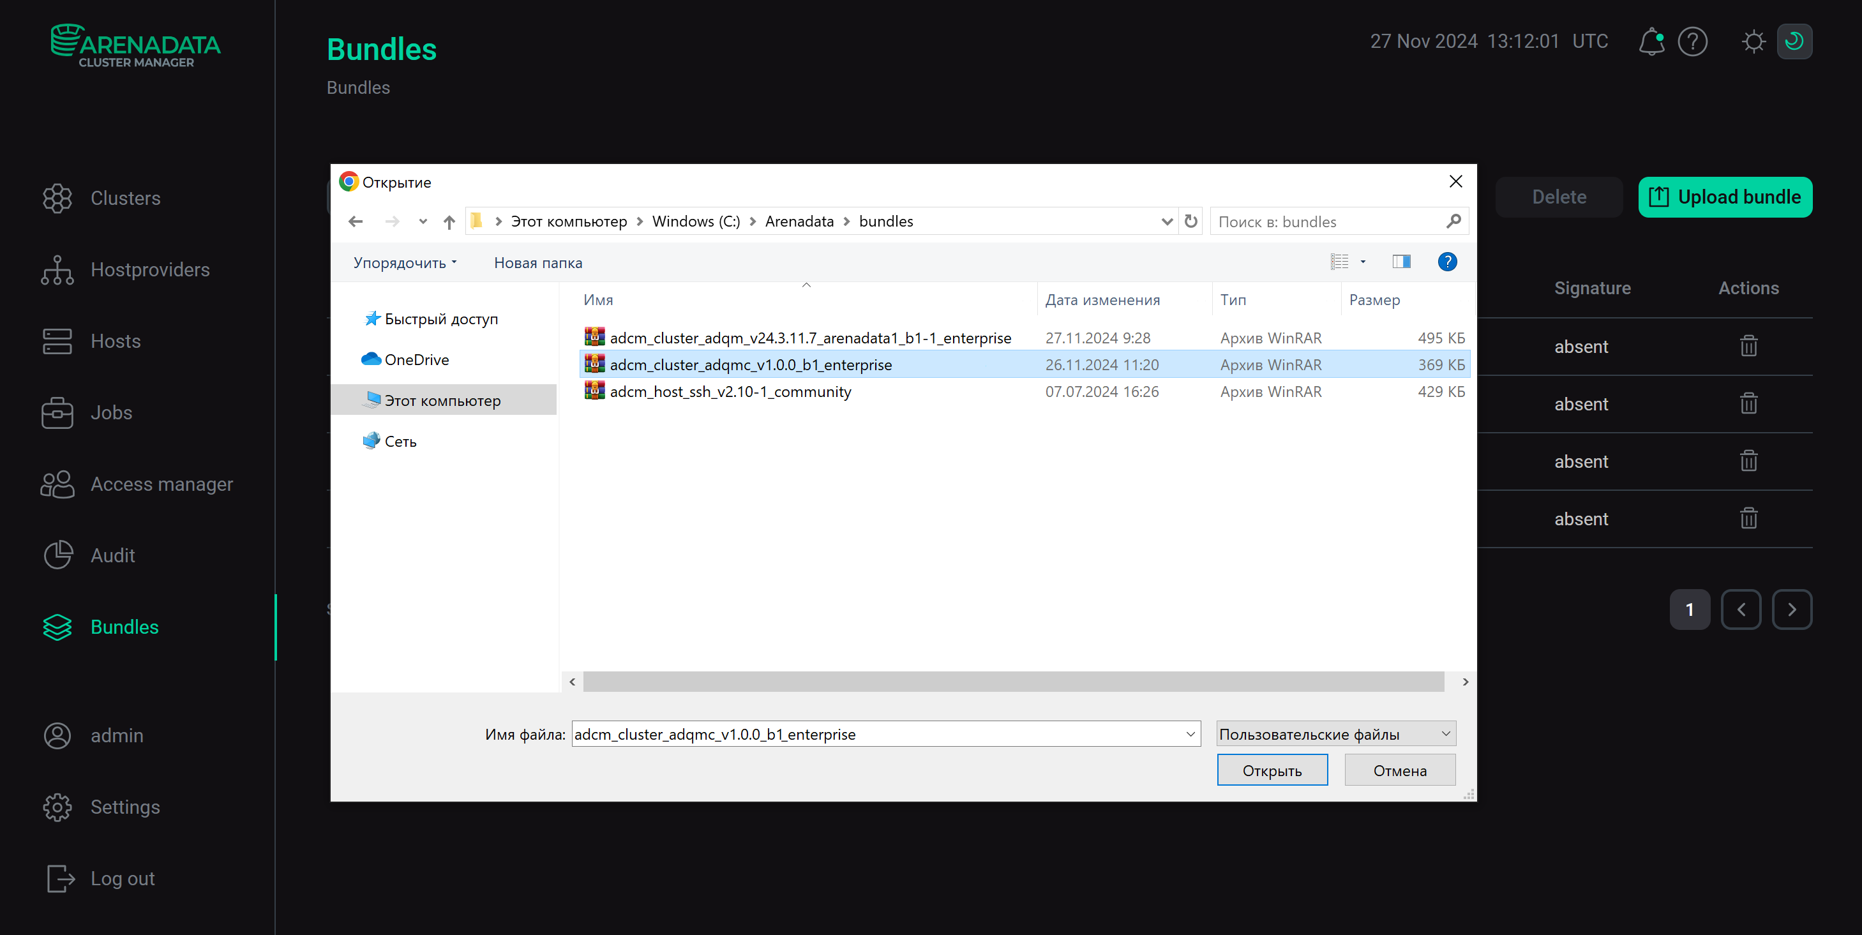
Task: Toggle the preview pane icon
Action: [x=1401, y=262]
